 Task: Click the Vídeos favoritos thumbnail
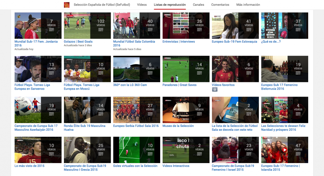click(x=235, y=69)
